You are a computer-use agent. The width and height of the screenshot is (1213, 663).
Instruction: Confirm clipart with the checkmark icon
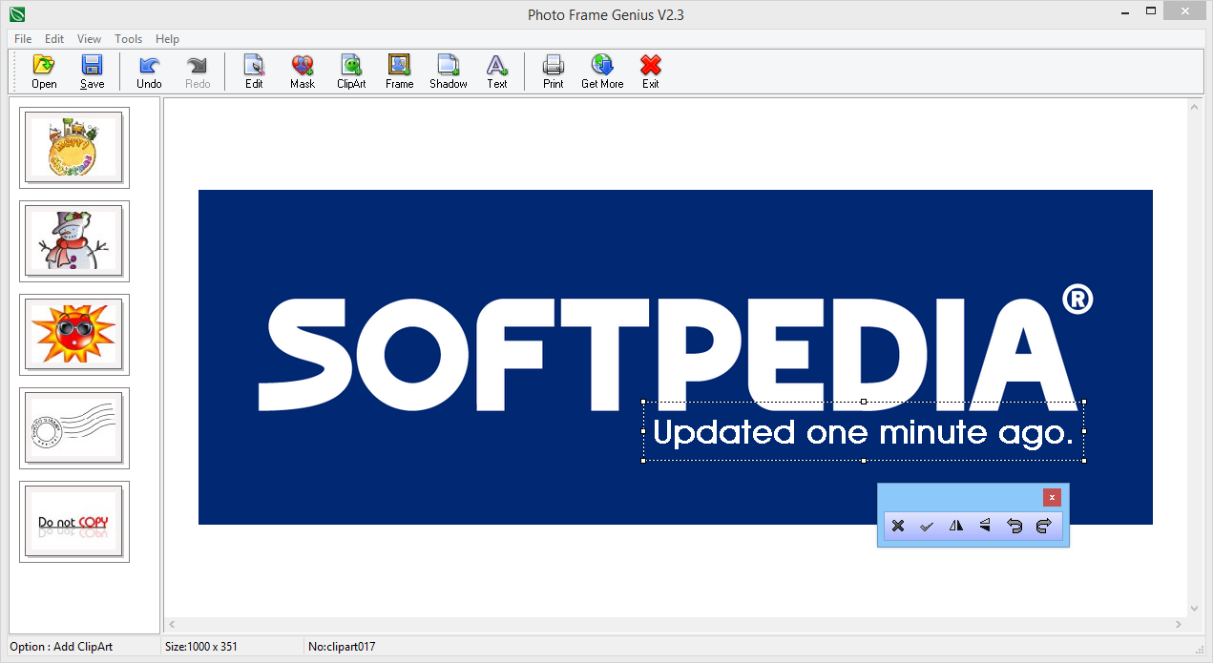coord(927,526)
